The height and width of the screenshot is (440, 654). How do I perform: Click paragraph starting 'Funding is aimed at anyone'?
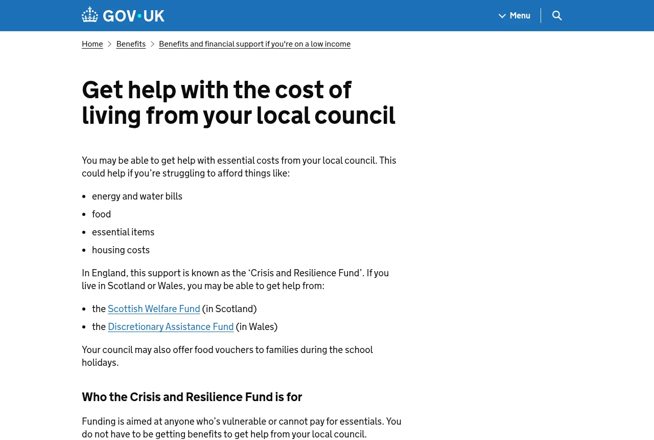click(242, 428)
